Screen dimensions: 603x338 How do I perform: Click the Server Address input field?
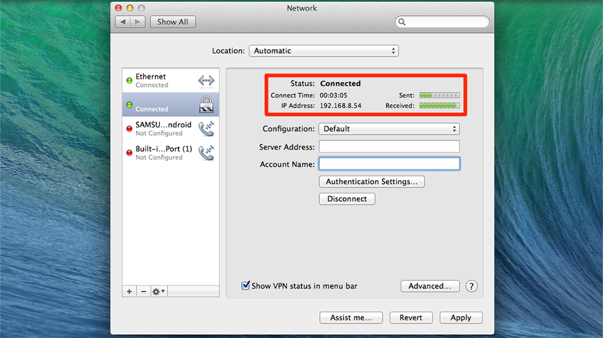[x=388, y=147]
